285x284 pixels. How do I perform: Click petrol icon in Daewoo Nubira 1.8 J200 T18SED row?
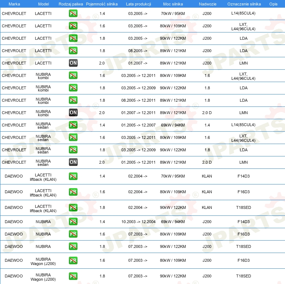[x=73, y=246]
